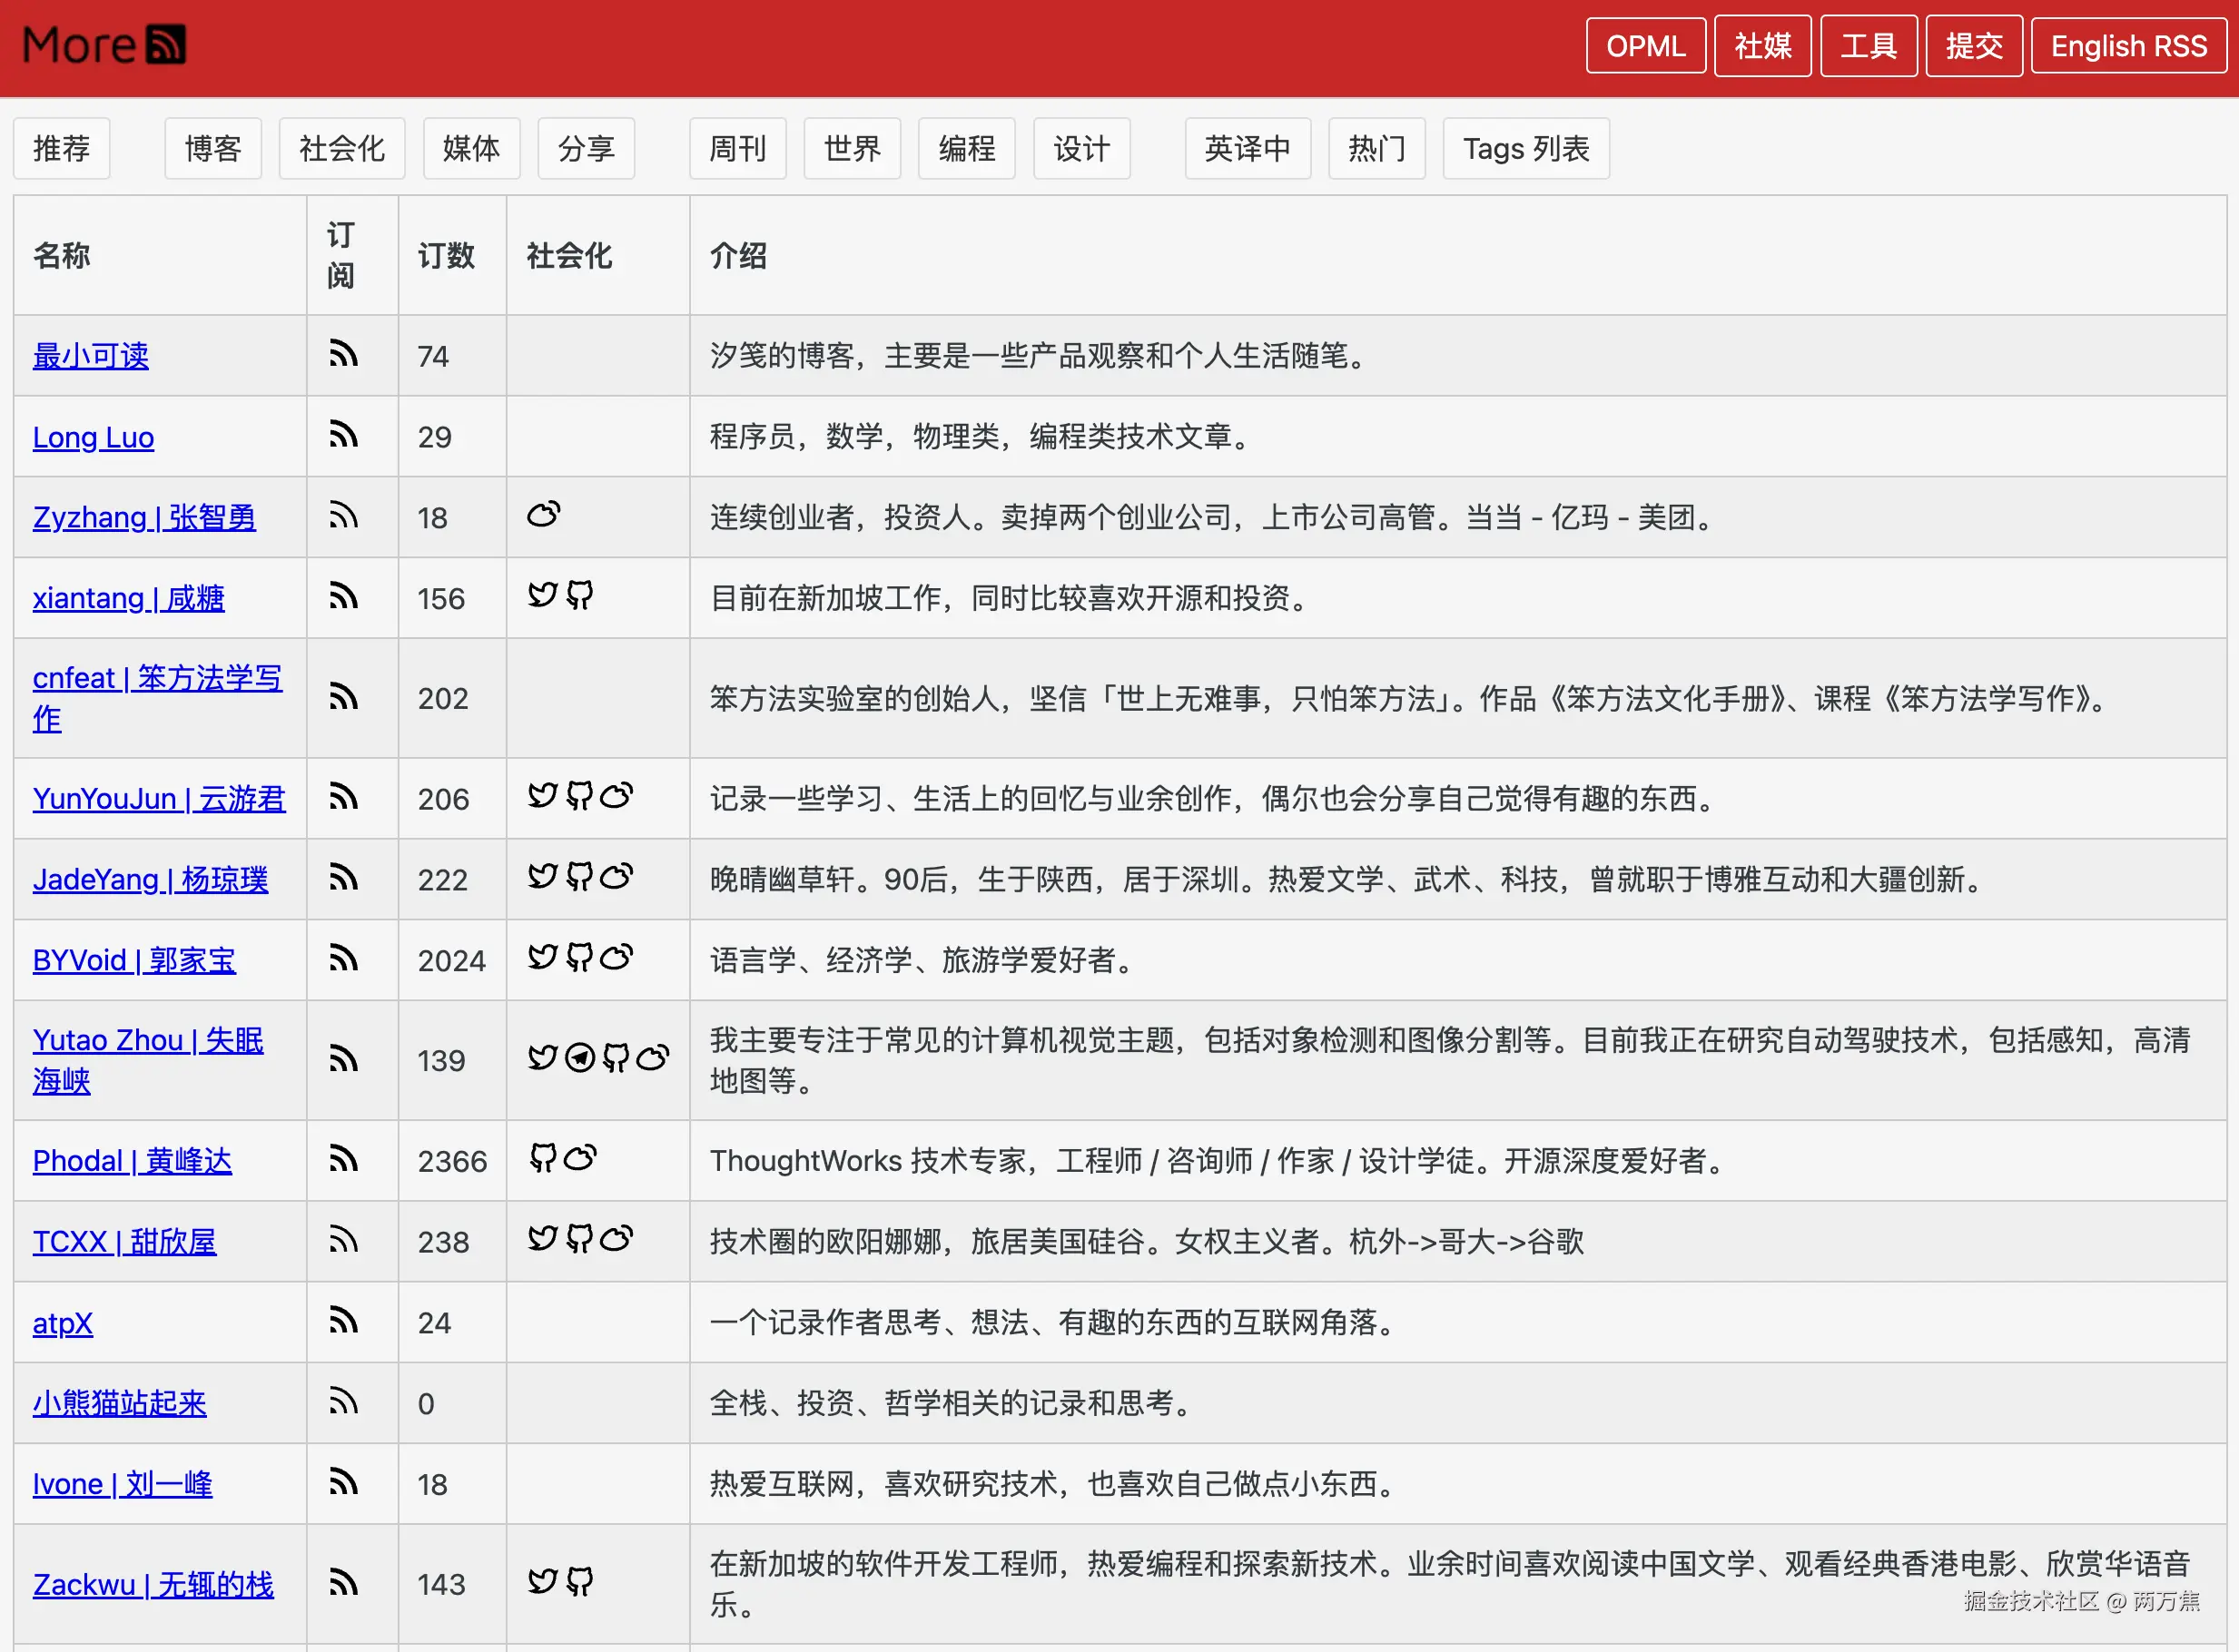Viewport: 2239px width, 1652px height.
Task: Open the Long Luo blog link
Action: pyautogui.click(x=93, y=437)
